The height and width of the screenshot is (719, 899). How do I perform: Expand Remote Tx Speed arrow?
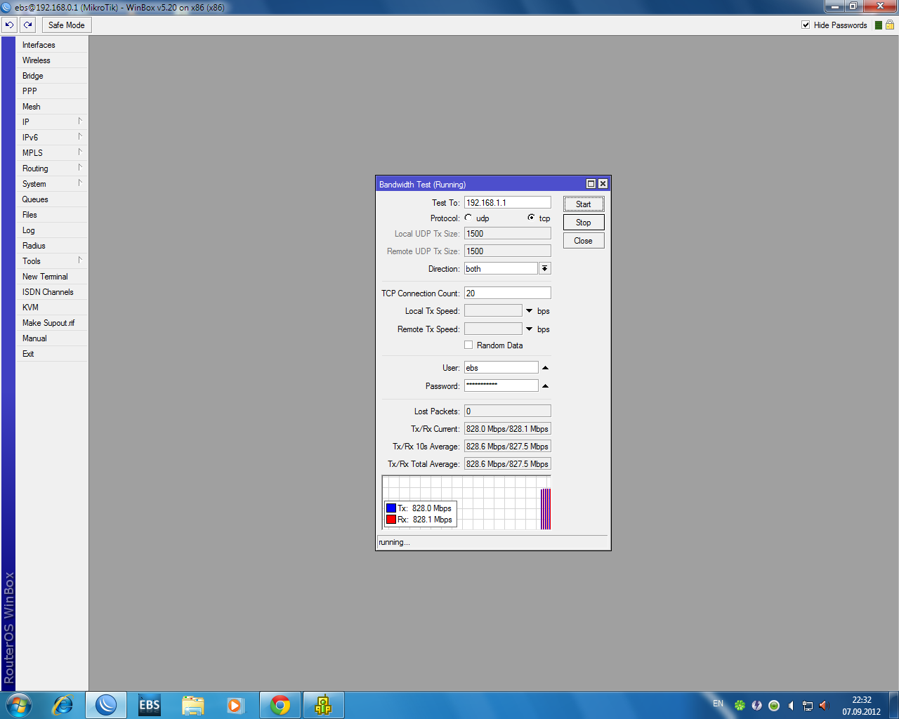(530, 329)
